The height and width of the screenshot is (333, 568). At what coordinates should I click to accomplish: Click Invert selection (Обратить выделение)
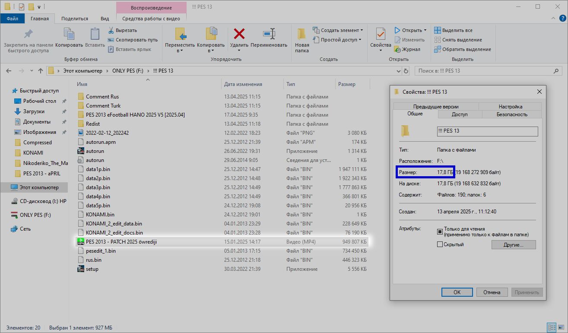[x=462, y=49]
